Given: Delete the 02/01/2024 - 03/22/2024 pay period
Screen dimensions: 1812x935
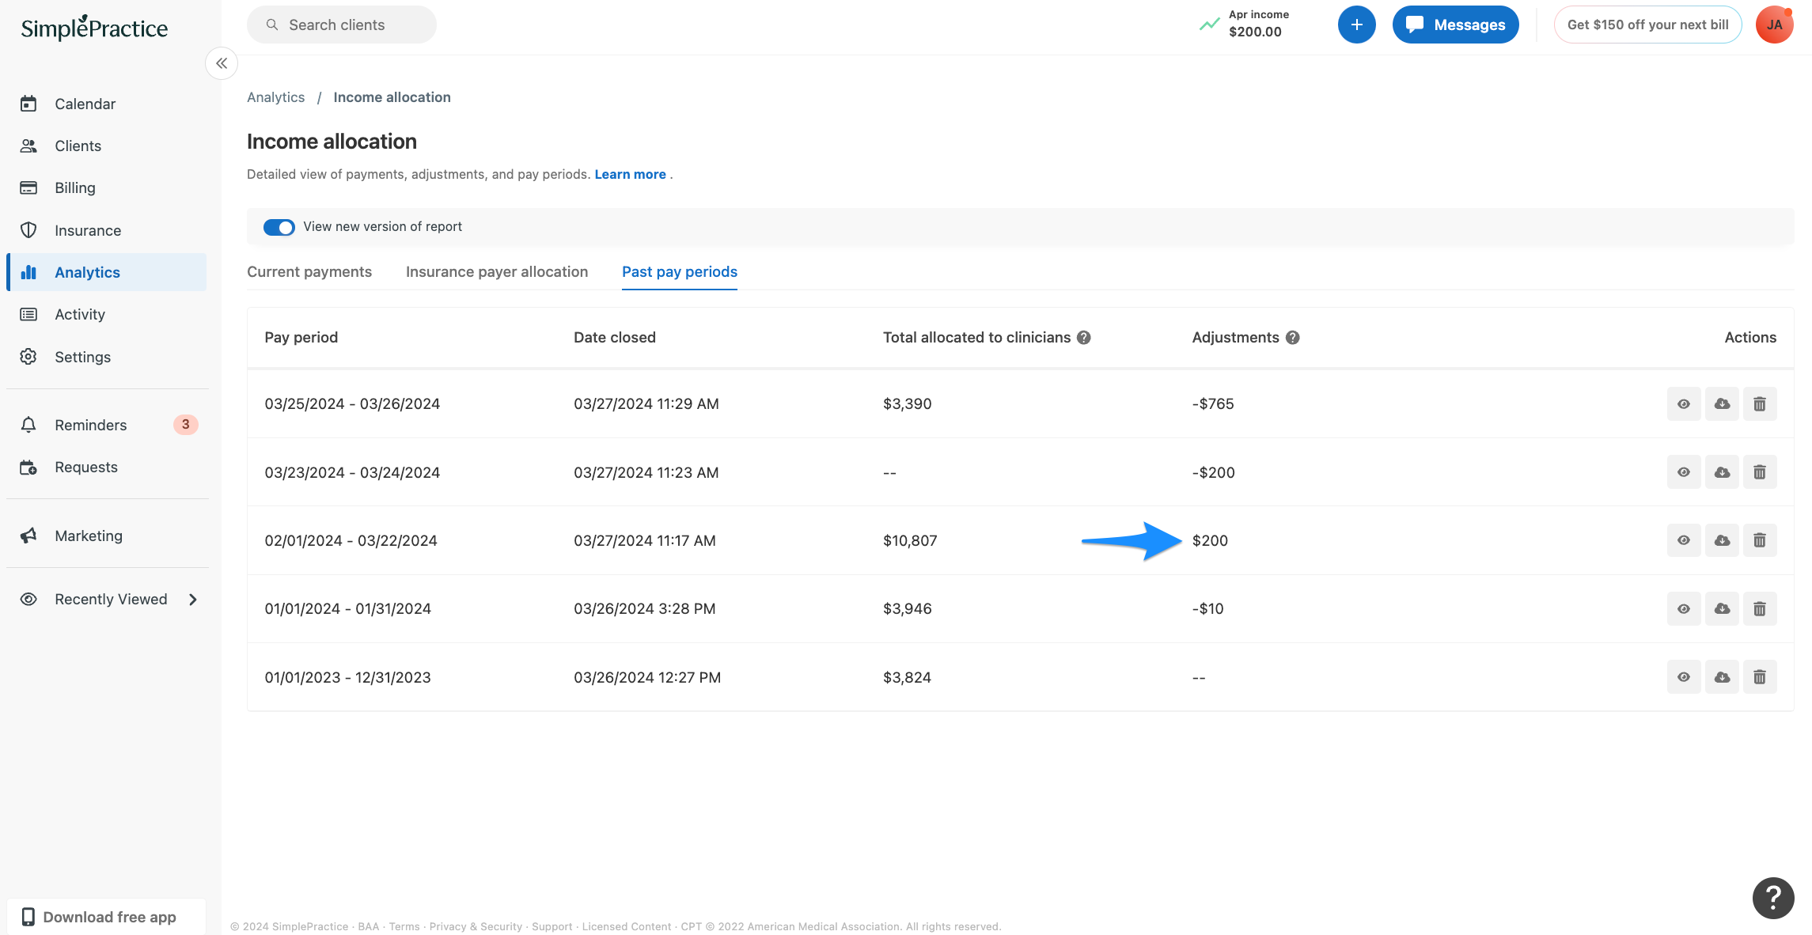Looking at the screenshot, I should click(x=1760, y=540).
